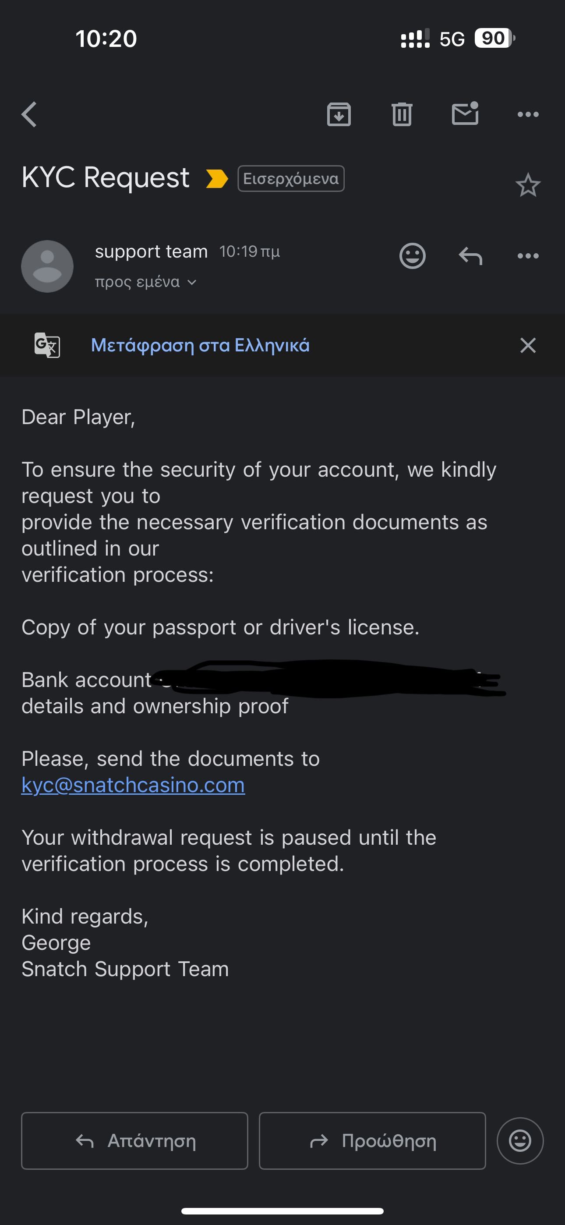Tap the Google Translate icon
This screenshot has width=565, height=1225.
pyautogui.click(x=47, y=345)
